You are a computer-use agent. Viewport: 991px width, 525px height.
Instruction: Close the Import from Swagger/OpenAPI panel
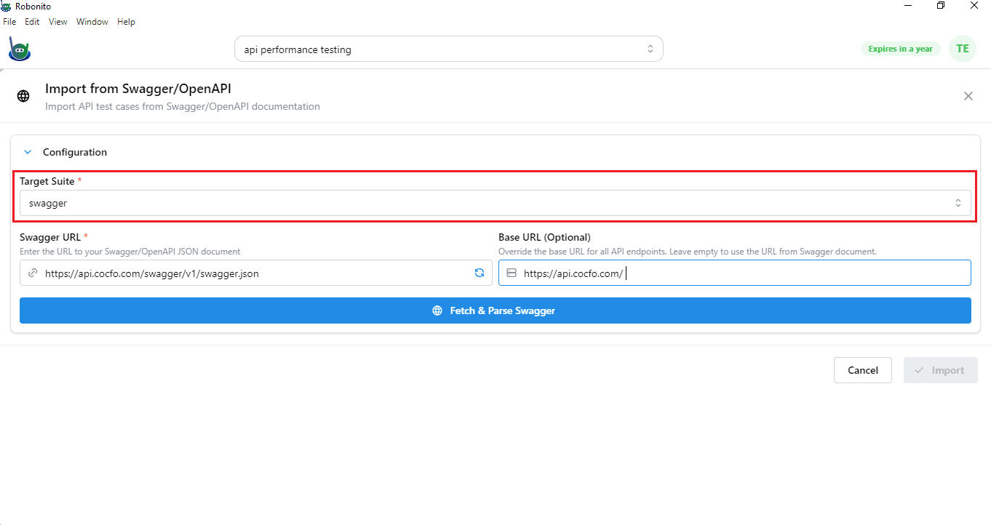point(968,96)
